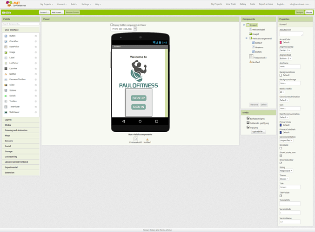Open BlocksToolkit All dropdown
Screen dimensions: 315x232
pyautogui.click(x=282, y=92)
